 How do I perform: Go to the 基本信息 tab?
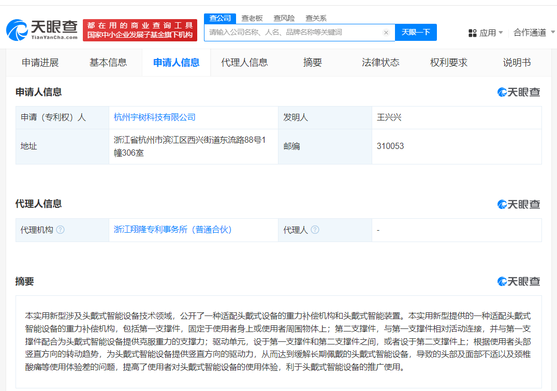point(108,63)
